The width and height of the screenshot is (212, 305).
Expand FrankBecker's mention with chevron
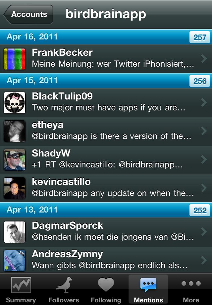pos(204,59)
